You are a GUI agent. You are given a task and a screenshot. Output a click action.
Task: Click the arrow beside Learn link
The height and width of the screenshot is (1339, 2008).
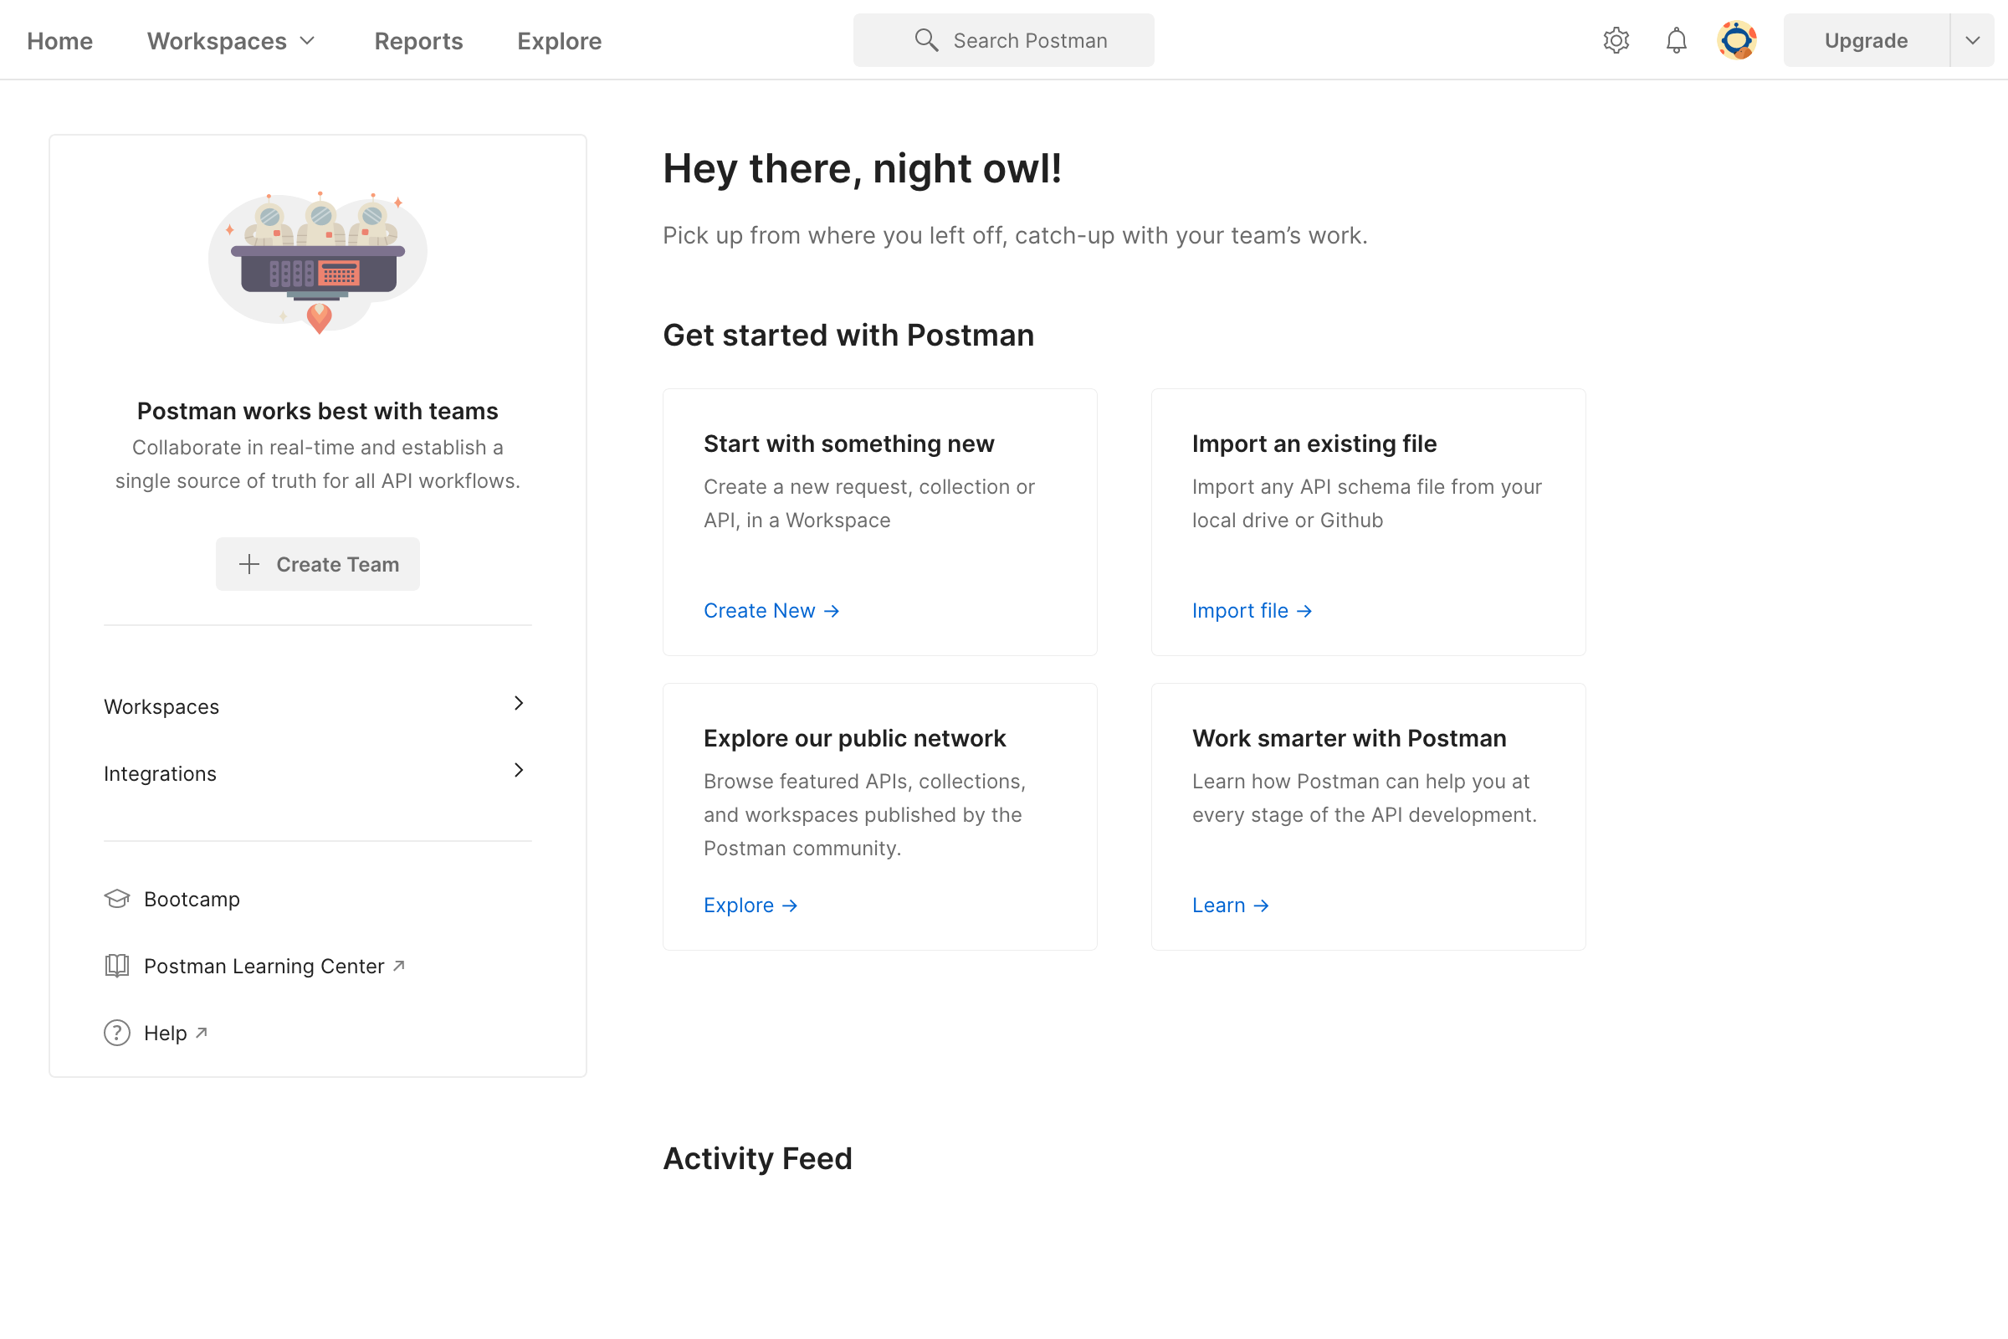[x=1262, y=906]
